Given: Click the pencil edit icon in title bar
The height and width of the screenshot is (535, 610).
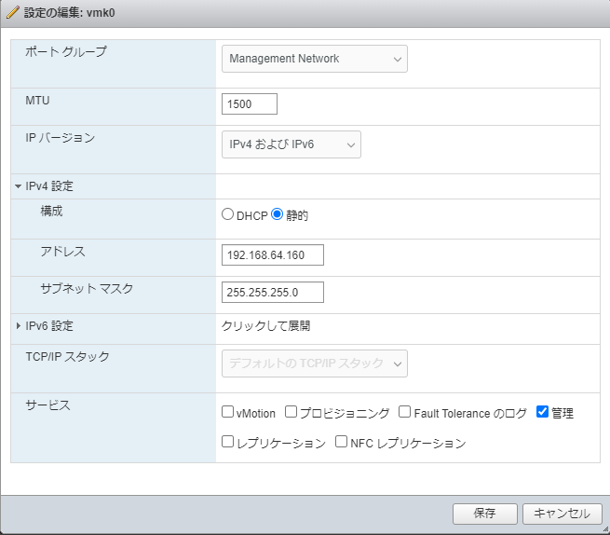Looking at the screenshot, I should tap(12, 14).
